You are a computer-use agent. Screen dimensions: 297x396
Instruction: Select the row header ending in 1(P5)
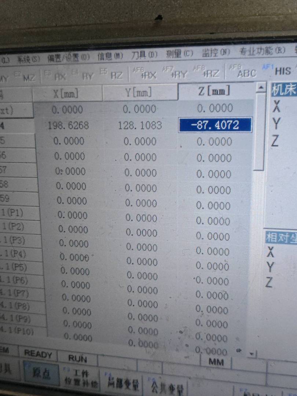pyautogui.click(x=22, y=267)
